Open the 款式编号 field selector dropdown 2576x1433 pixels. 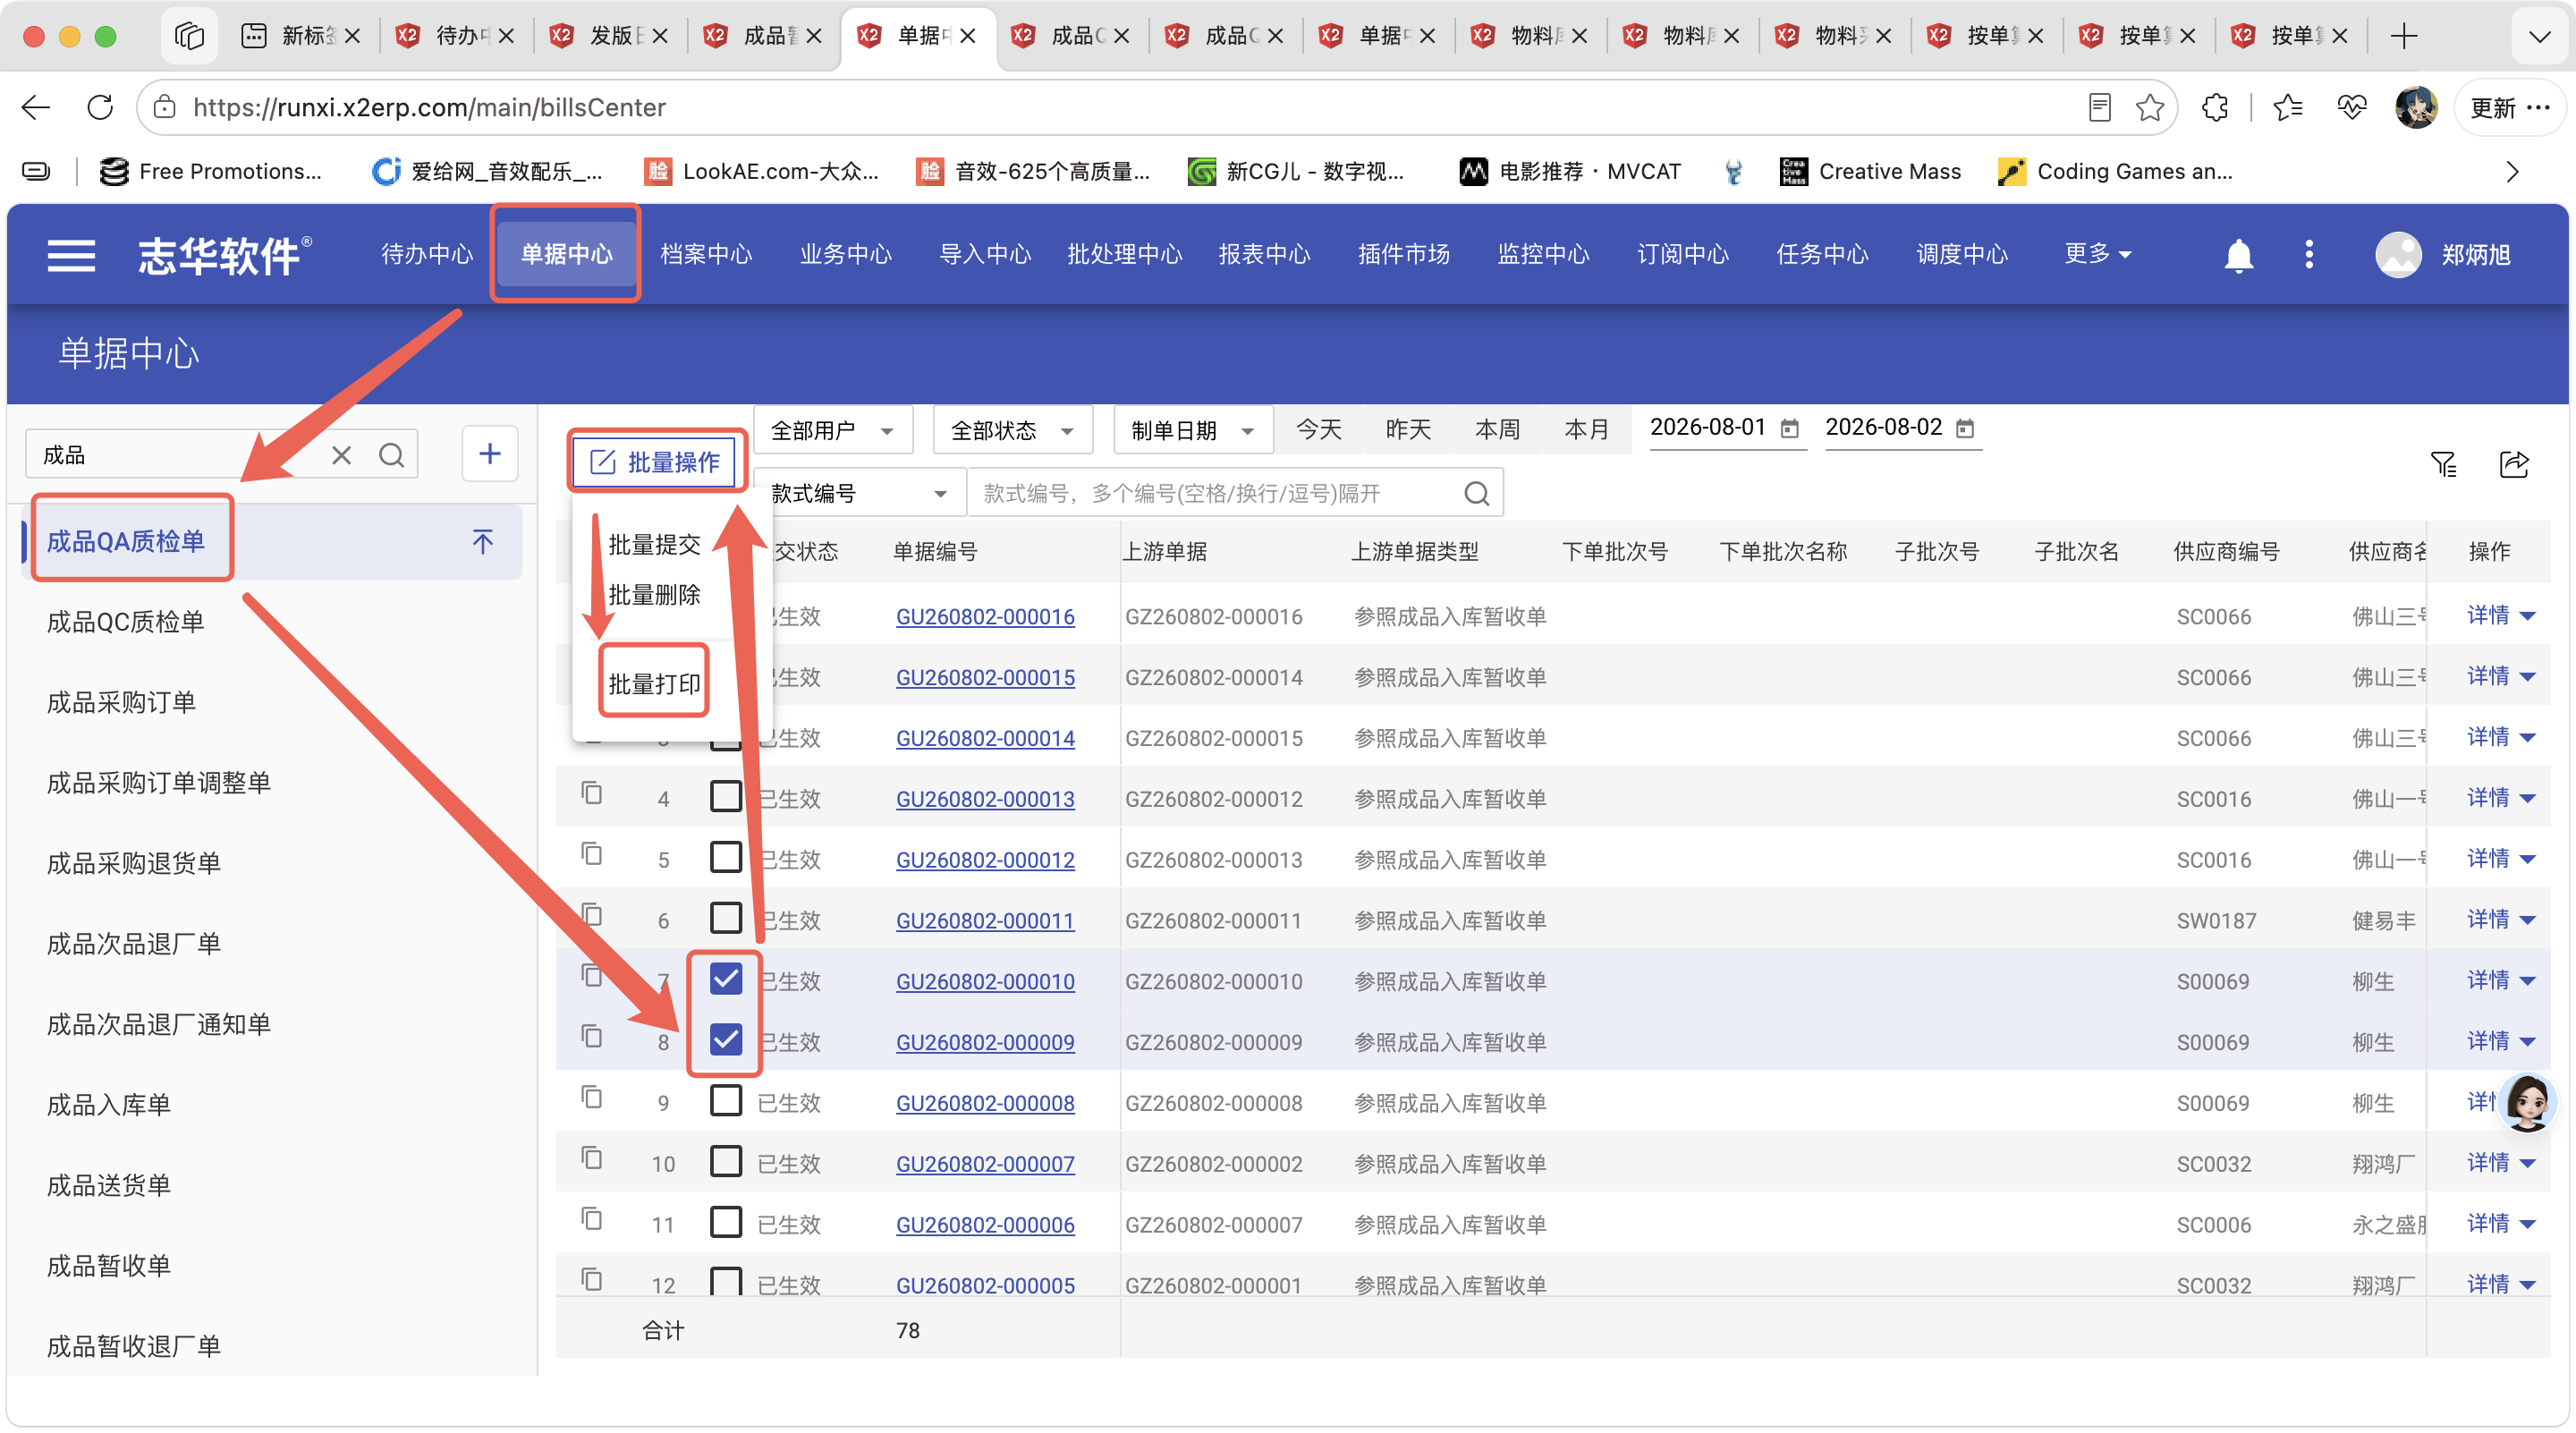click(860, 493)
